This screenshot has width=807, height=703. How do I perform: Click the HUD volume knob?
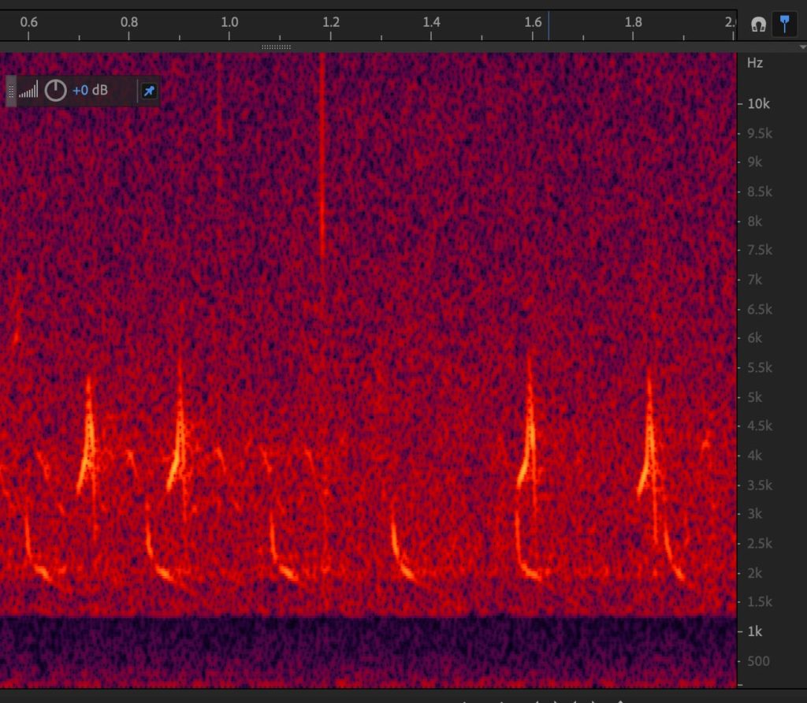[55, 91]
